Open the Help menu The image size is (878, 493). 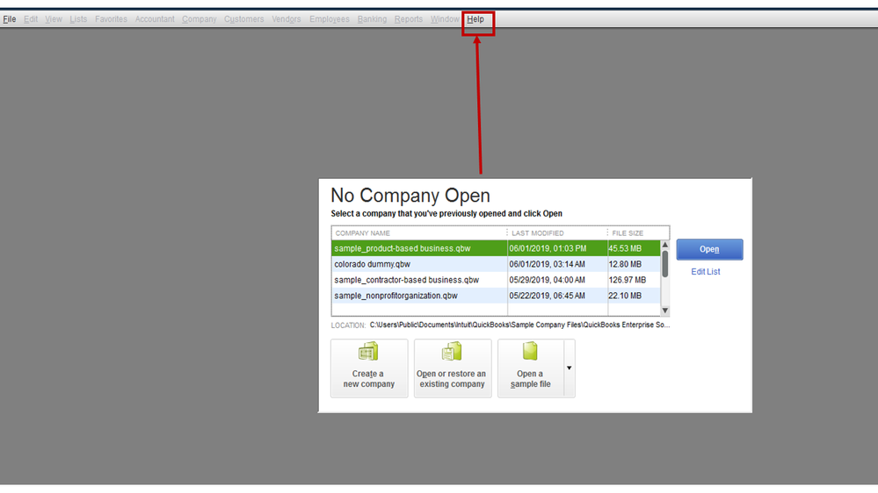(475, 19)
